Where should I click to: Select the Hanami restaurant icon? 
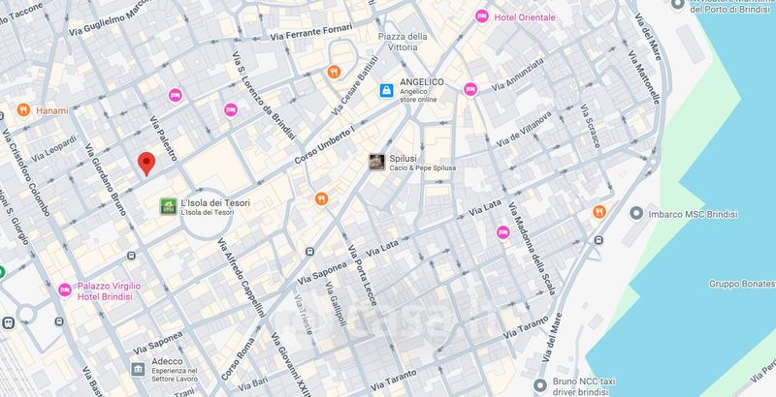[x=23, y=109]
